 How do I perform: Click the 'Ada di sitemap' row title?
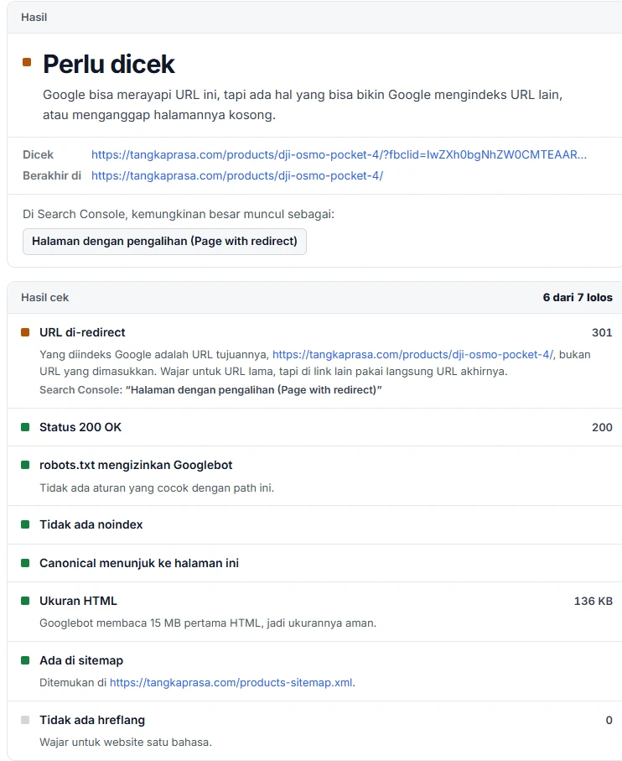pyautogui.click(x=81, y=660)
